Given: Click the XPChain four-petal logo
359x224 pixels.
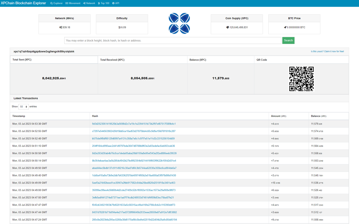Looking at the screenshot, I should (x=179, y=23).
